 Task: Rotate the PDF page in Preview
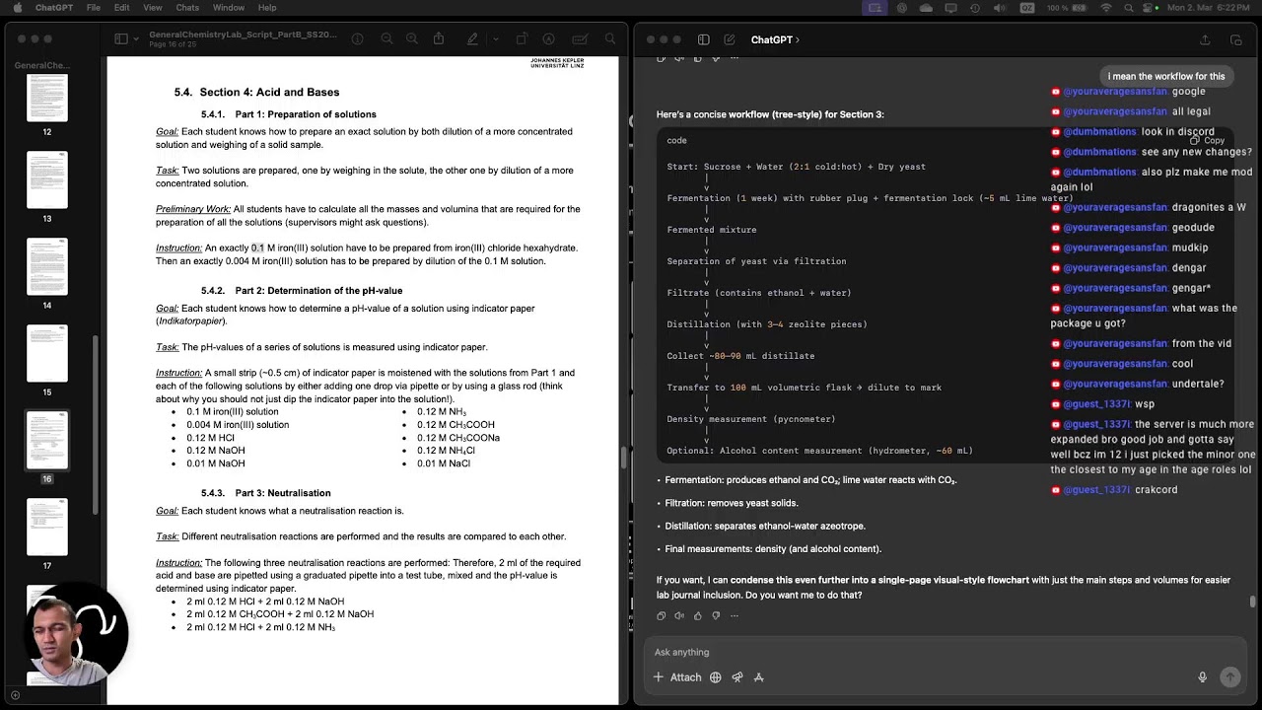[x=522, y=39]
